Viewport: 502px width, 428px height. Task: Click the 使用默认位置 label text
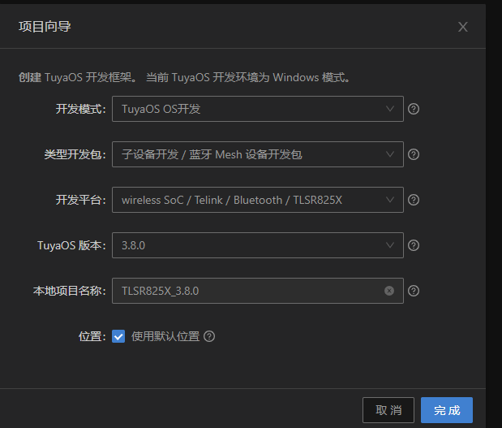click(165, 336)
